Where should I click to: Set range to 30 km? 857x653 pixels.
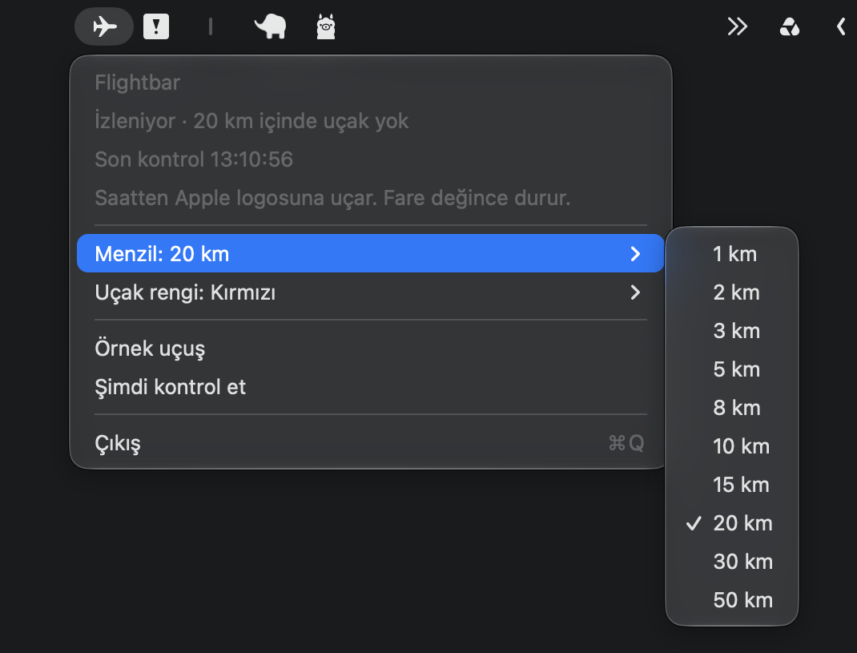coord(732,562)
